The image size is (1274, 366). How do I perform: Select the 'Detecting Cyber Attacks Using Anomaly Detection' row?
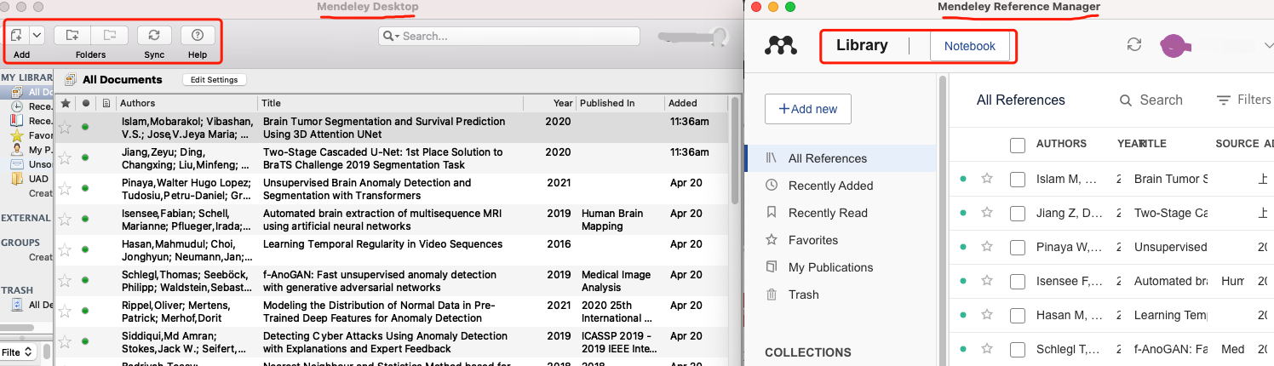[x=393, y=342]
